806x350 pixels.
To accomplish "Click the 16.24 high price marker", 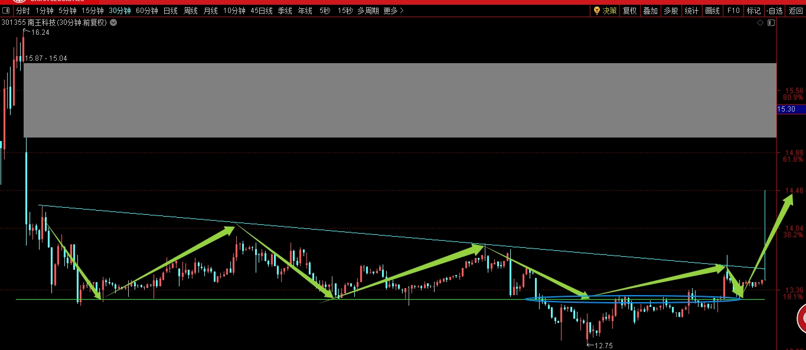I will (40, 32).
